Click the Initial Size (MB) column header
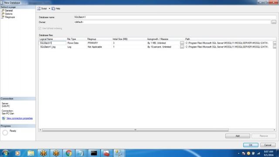This screenshot has height=157, width=279. (x=129, y=39)
